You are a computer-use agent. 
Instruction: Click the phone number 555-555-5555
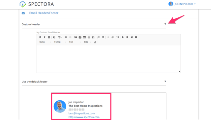76,109
